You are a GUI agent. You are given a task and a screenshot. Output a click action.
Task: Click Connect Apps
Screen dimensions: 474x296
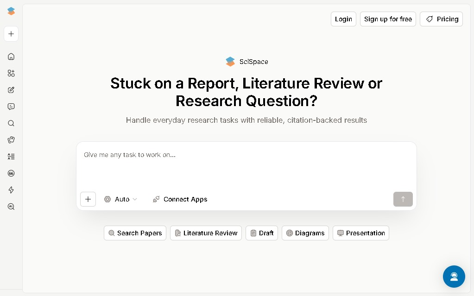180,199
